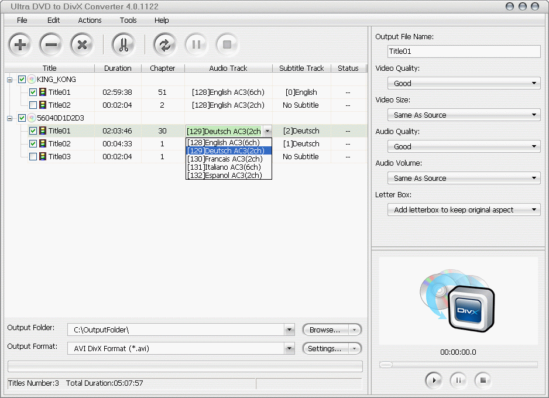Click the Browse... button
Viewport: 549px width, 398px height.
[x=325, y=330]
